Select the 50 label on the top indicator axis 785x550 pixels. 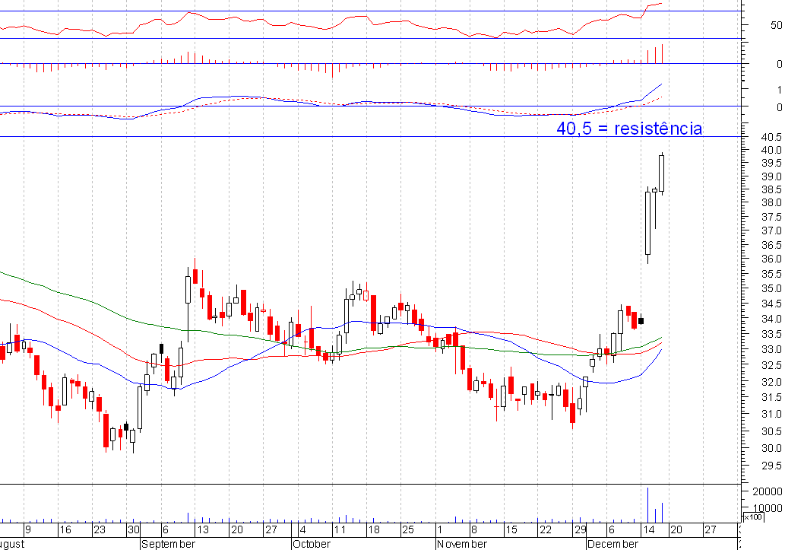point(777,25)
